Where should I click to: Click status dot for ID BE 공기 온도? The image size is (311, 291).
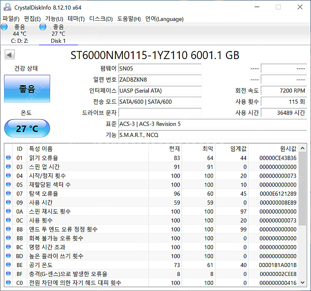8,265
